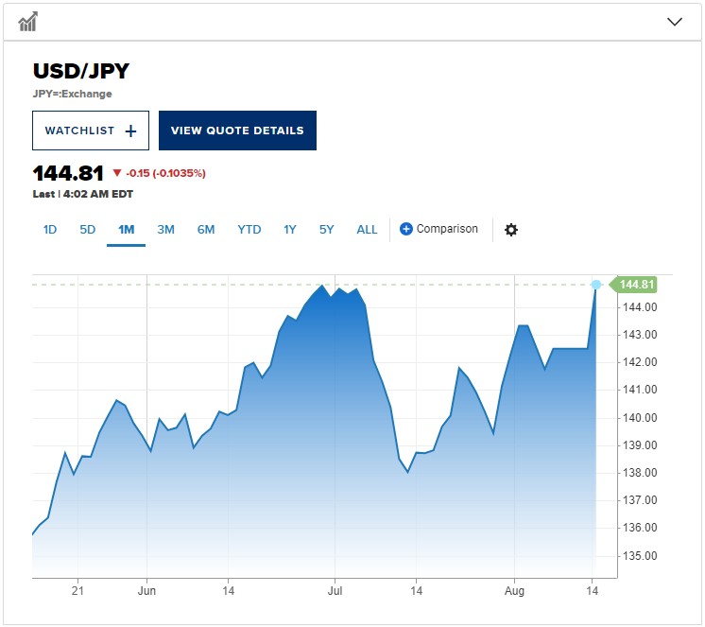Click the red down-triangle change indicator
Viewport: 705px width, 627px height.
117,173
